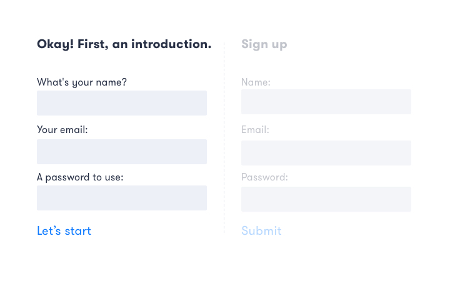The height and width of the screenshot is (281, 450).
Task: Click the dashed vertical divider between forms
Action: tap(224, 137)
